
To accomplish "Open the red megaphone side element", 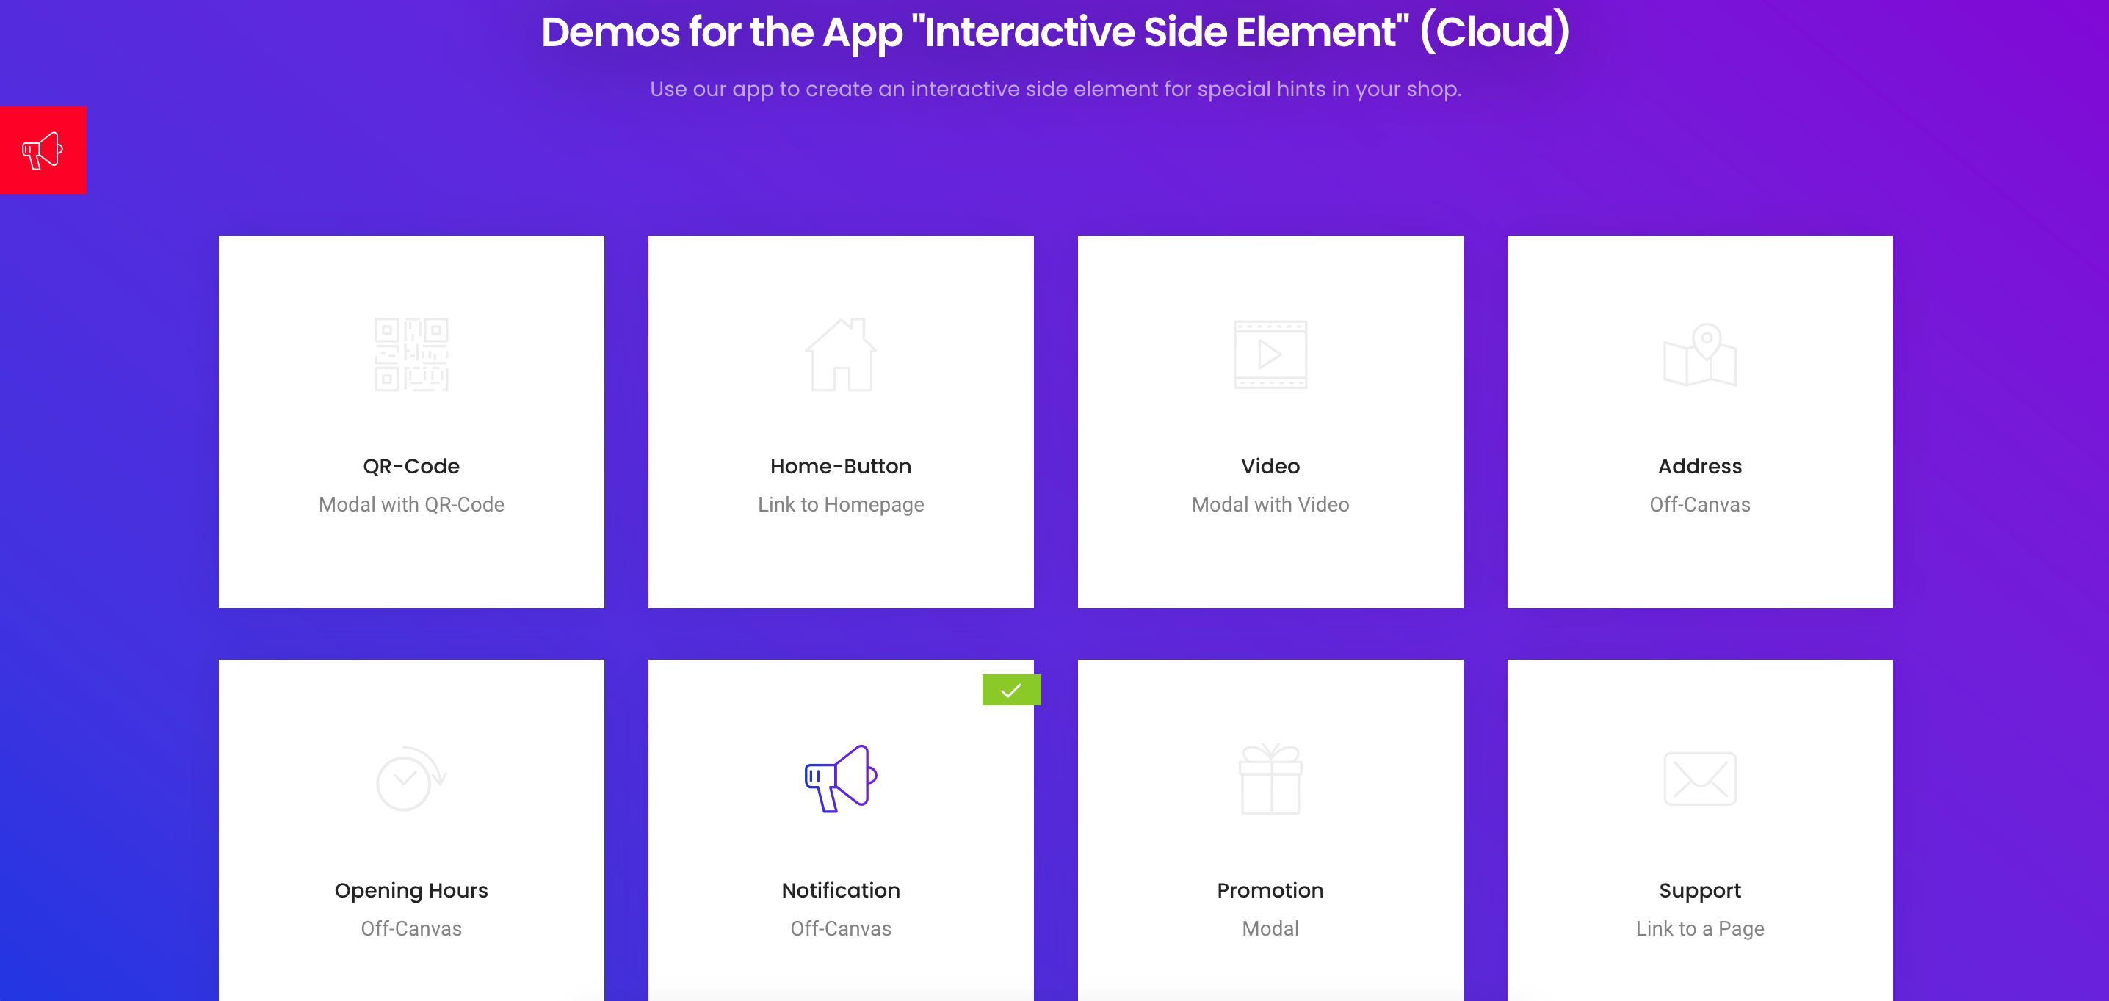I will click(43, 150).
